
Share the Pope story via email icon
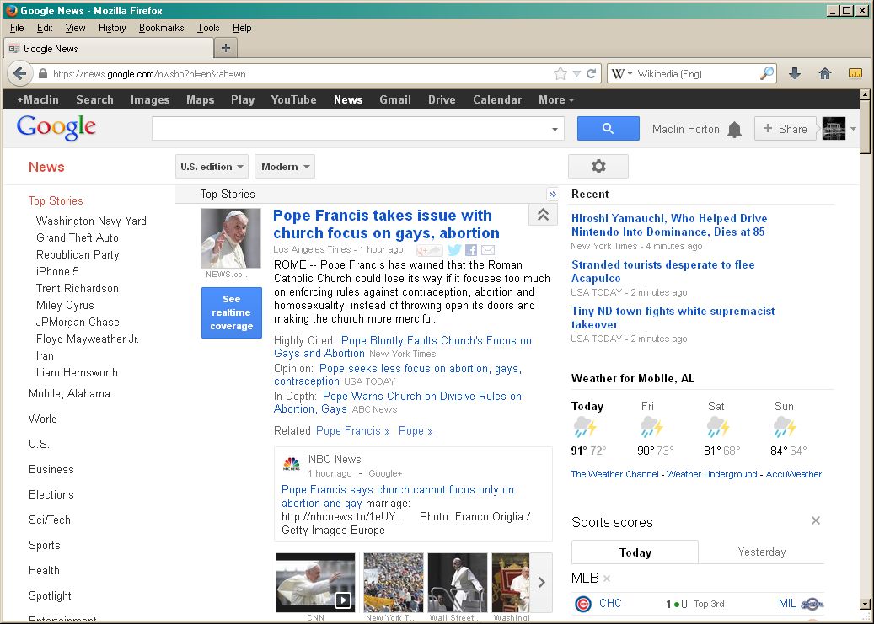(x=488, y=250)
